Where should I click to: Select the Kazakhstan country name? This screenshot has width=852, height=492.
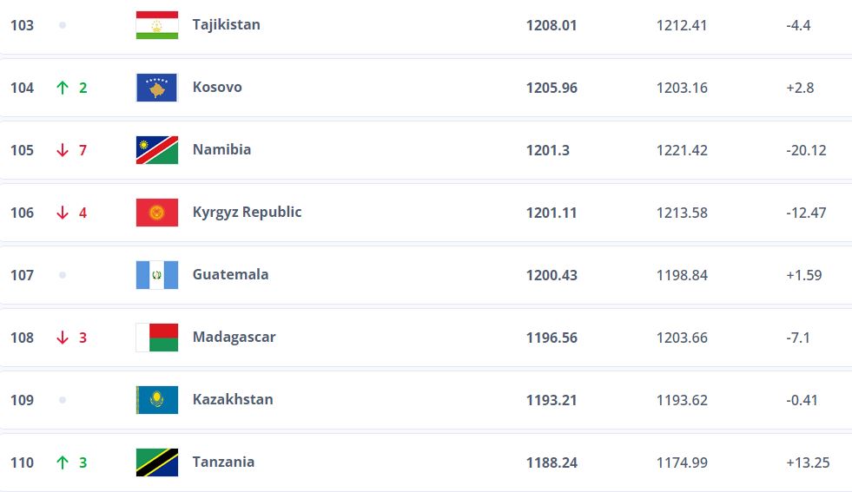(233, 399)
